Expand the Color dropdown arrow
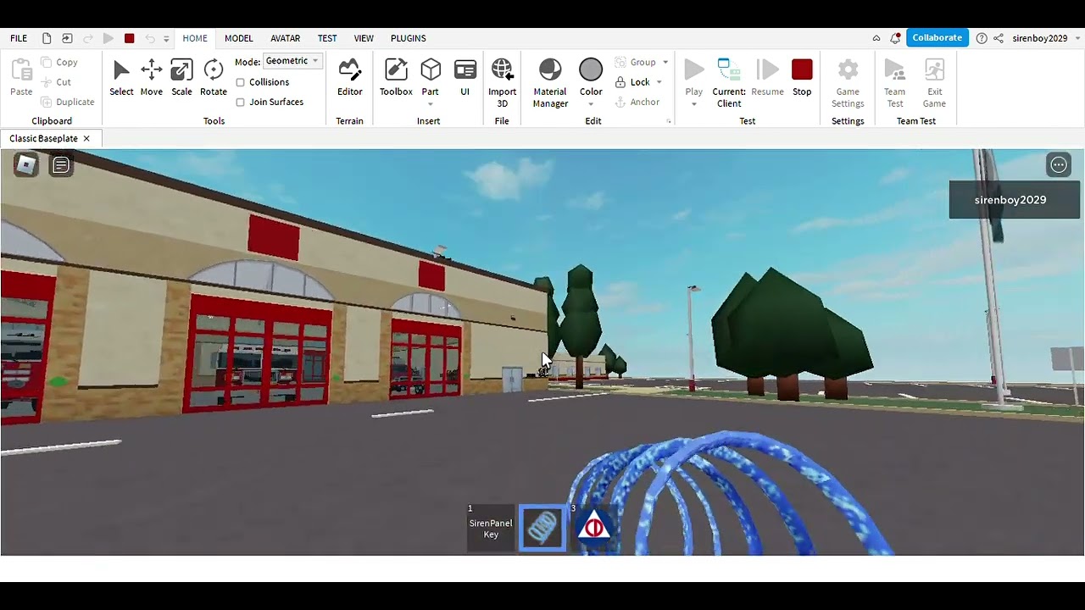Screen dimensions: 1085x610 click(x=591, y=104)
